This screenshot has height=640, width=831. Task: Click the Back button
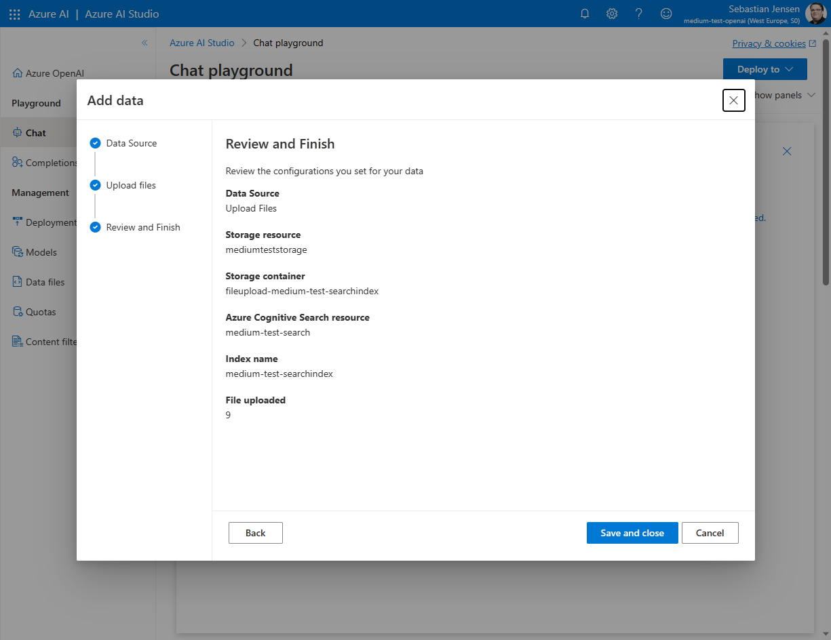click(255, 533)
